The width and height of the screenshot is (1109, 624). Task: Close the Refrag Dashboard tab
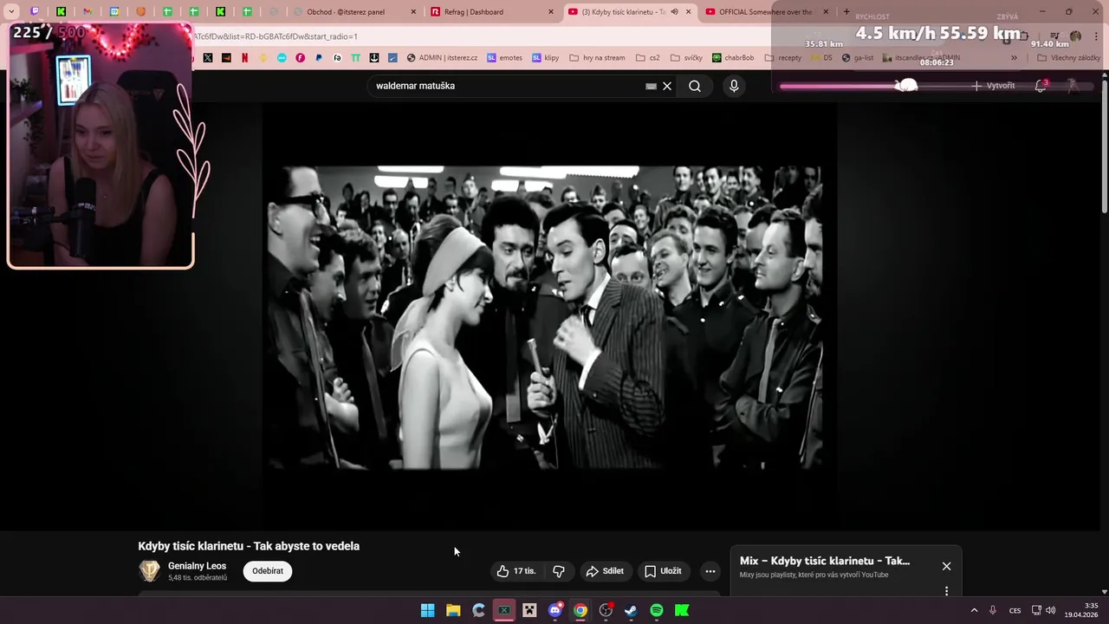tap(550, 12)
